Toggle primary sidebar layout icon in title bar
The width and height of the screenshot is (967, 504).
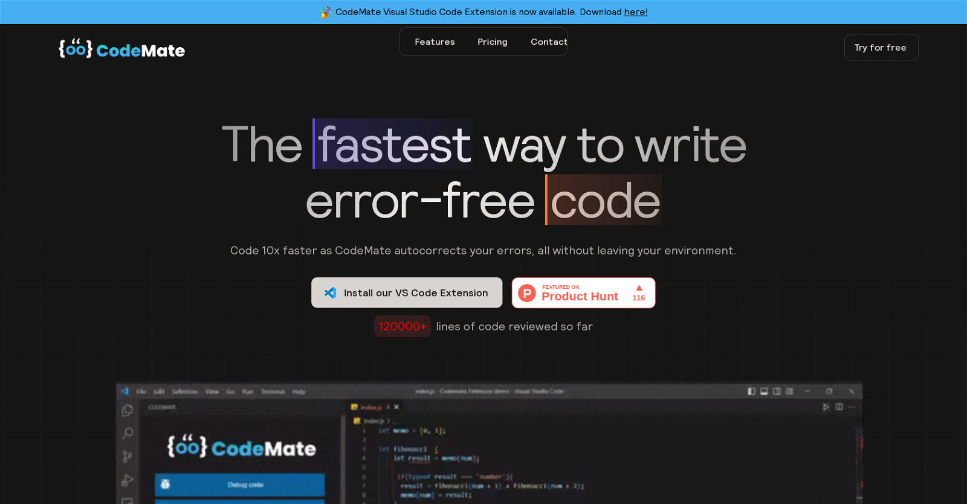(751, 392)
